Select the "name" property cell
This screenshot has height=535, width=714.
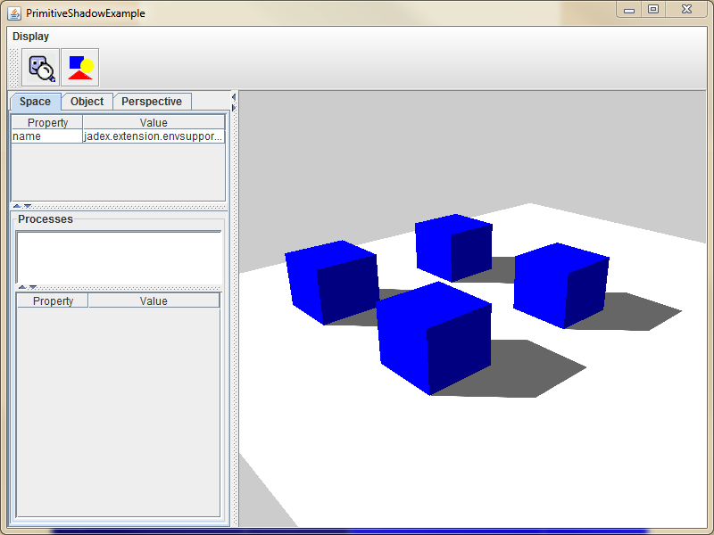point(46,136)
